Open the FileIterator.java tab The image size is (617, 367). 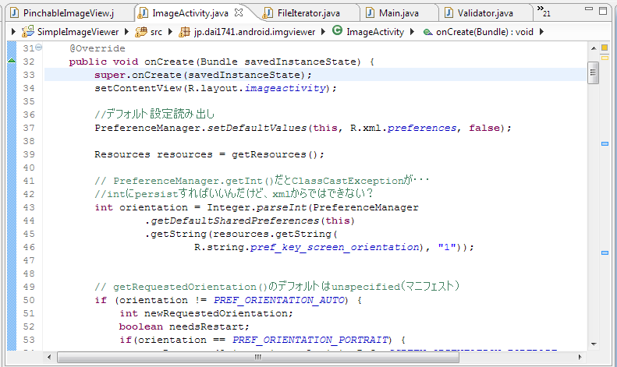309,13
